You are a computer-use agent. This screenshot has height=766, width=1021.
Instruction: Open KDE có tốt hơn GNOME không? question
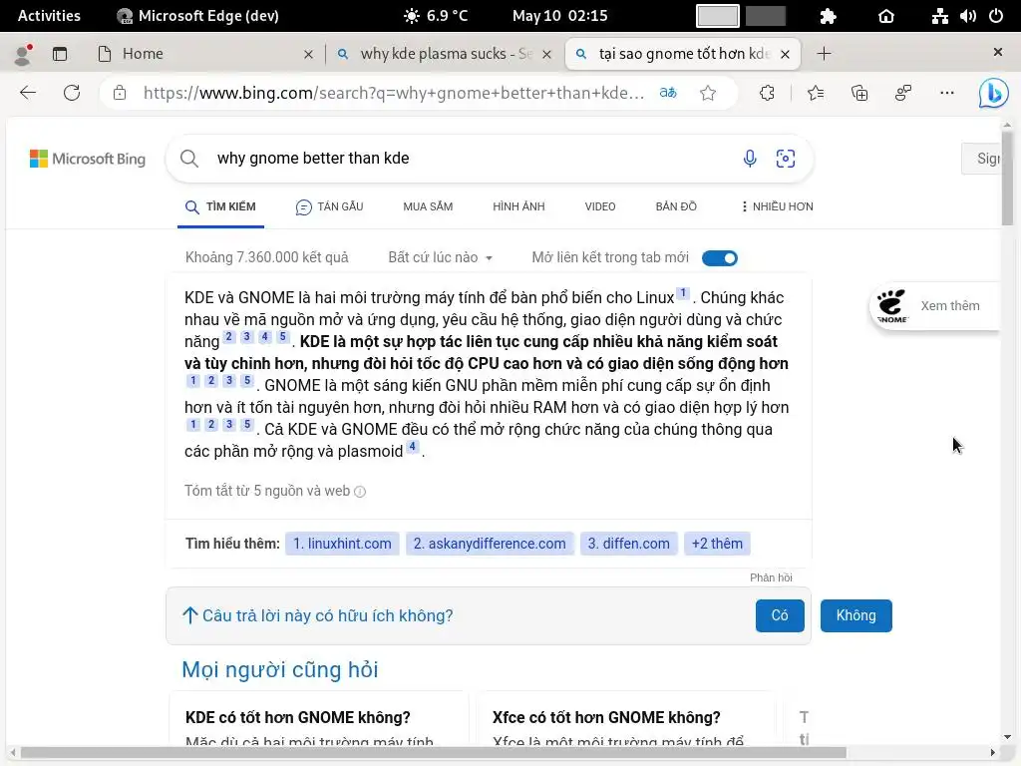tap(297, 717)
